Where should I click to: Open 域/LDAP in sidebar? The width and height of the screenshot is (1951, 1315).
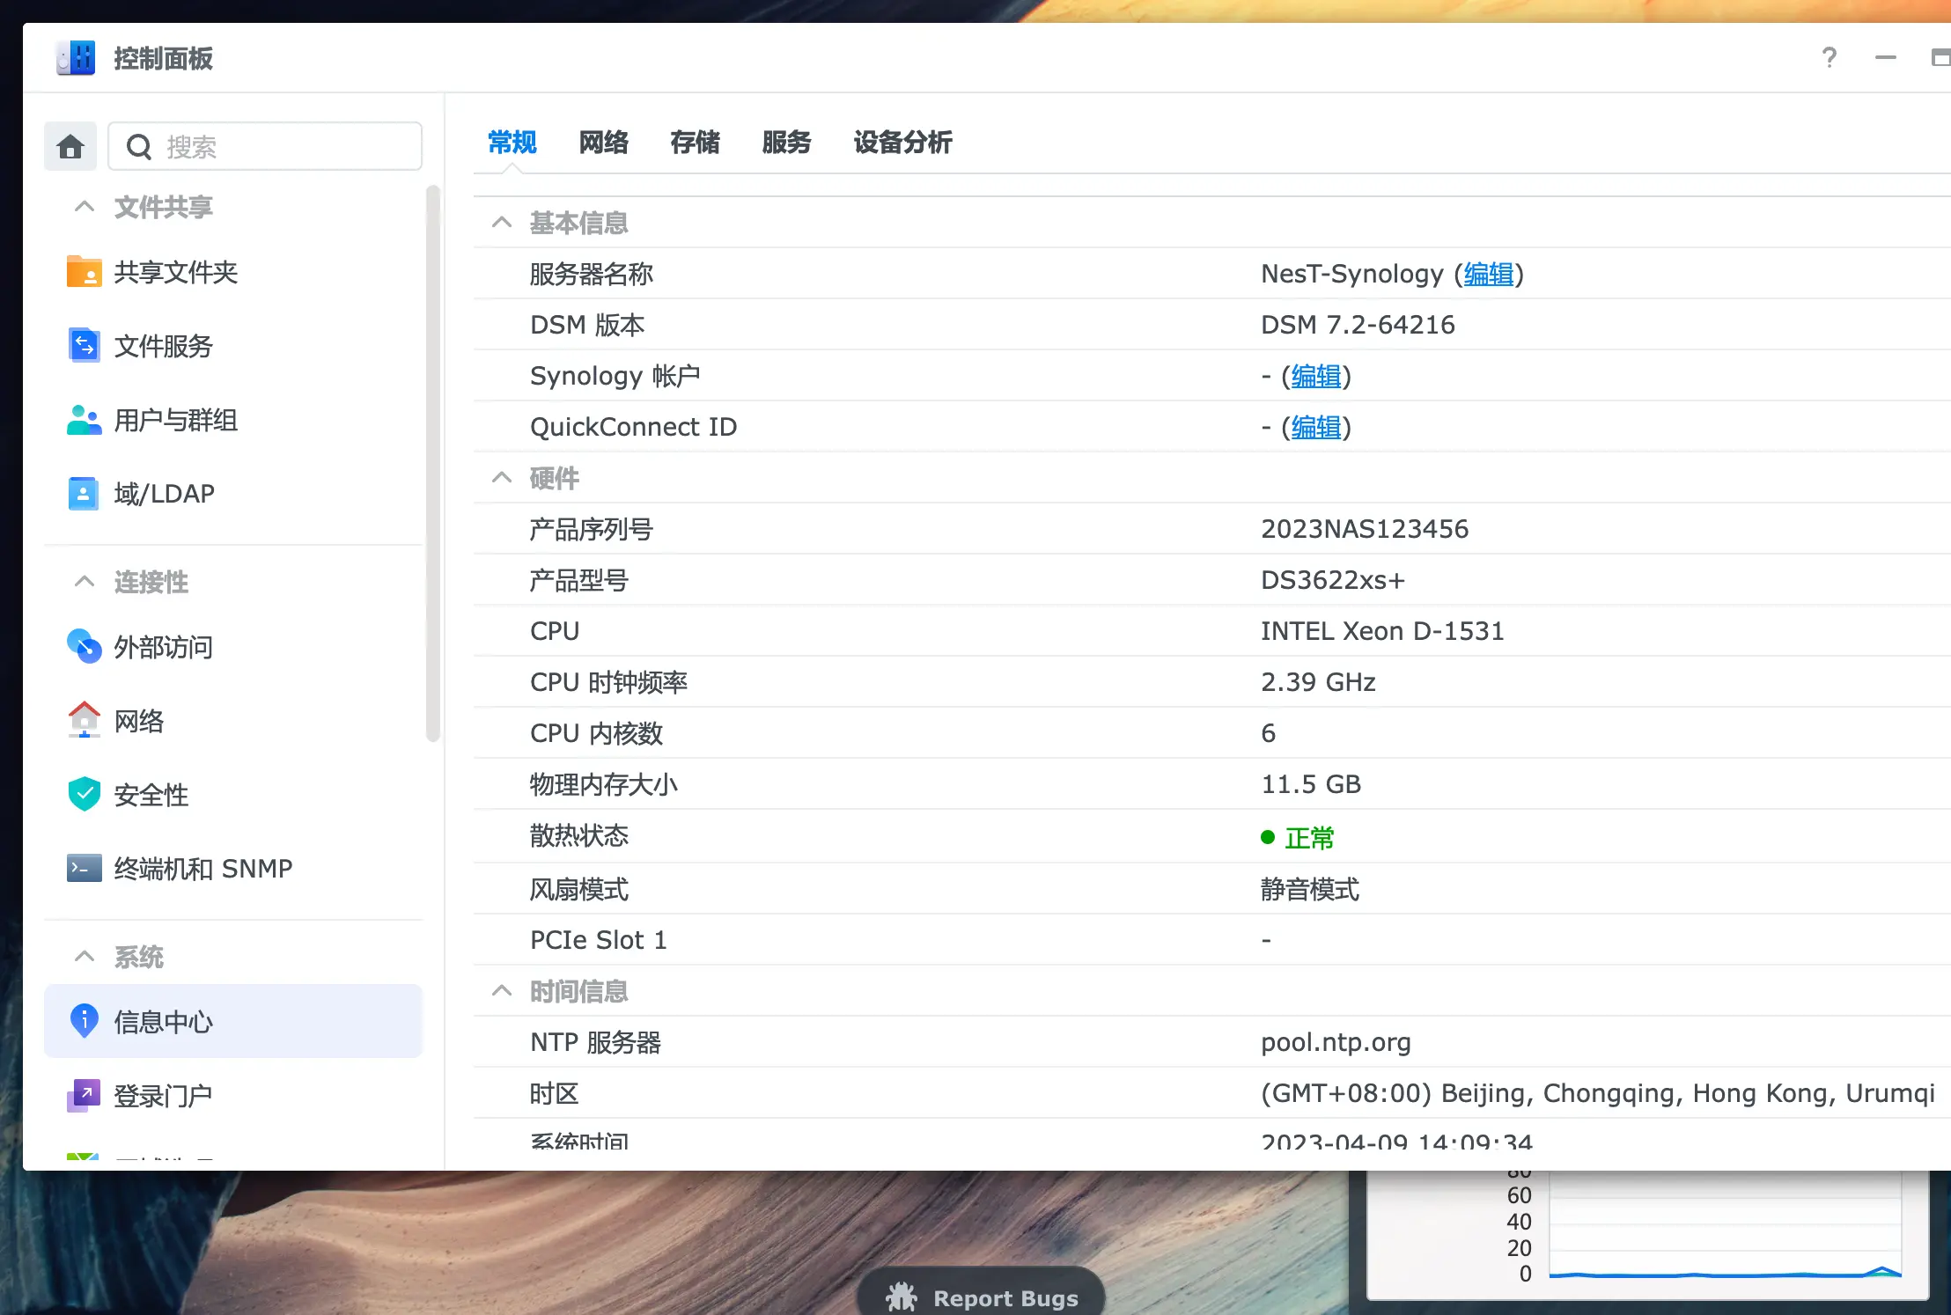tap(233, 494)
